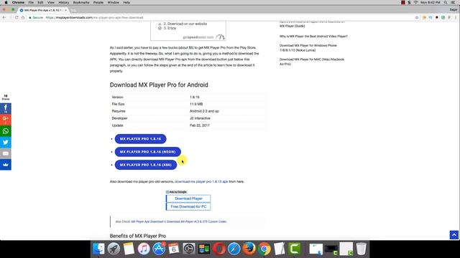Click the crown SumoMe share icon
The height and width of the screenshot is (258, 460).
[x=6, y=165]
